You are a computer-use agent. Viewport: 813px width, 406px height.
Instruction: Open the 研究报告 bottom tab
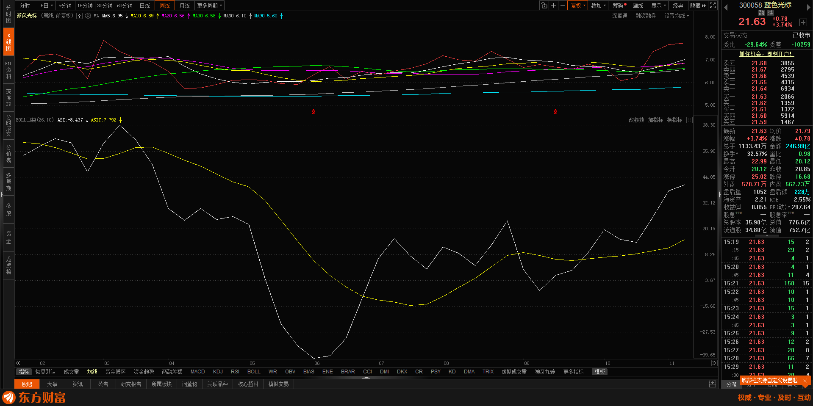coord(131,384)
